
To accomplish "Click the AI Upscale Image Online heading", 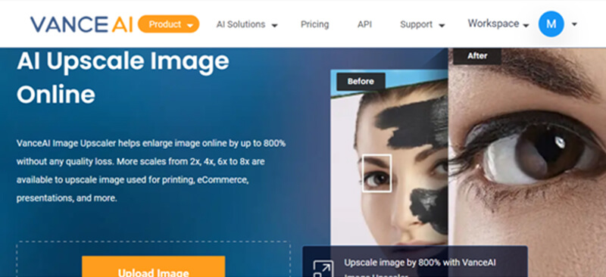I will pyautogui.click(x=123, y=77).
